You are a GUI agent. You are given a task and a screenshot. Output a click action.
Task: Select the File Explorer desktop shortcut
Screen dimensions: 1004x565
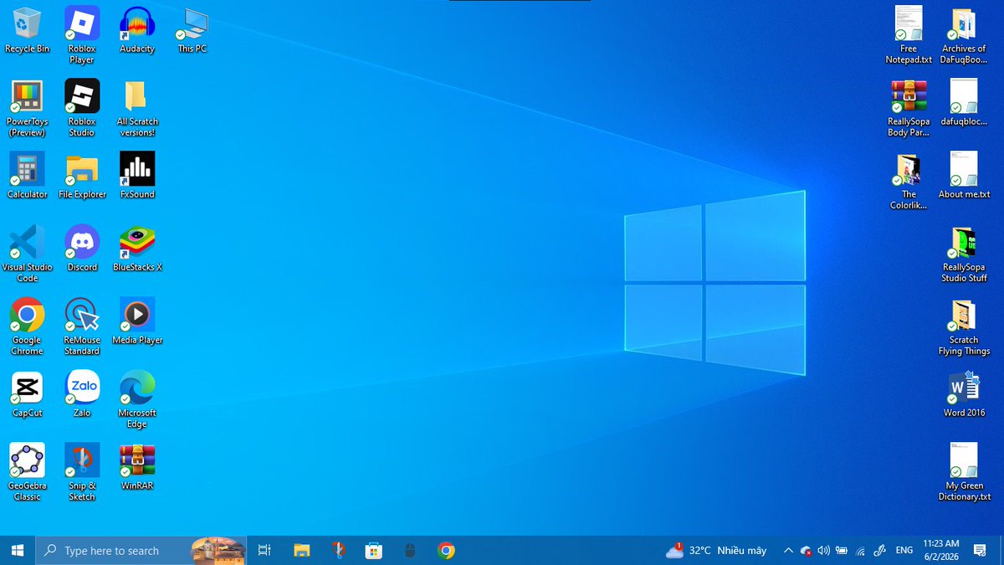[x=82, y=176]
